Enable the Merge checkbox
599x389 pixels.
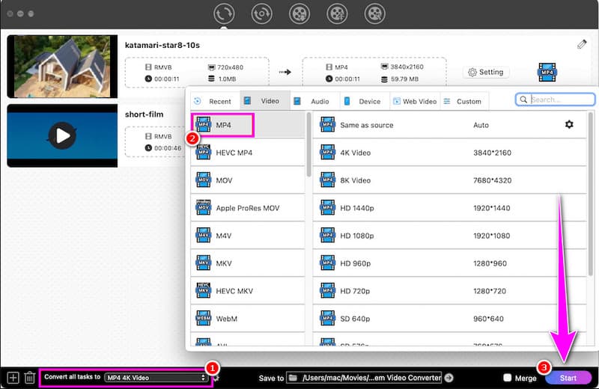[508, 378]
